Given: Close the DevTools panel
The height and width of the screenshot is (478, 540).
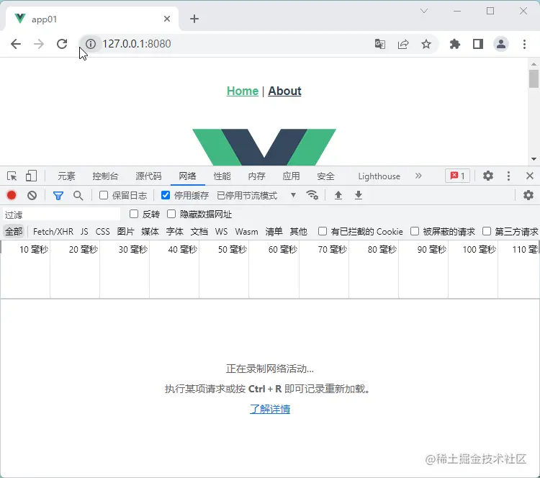Looking at the screenshot, I should 530,176.
